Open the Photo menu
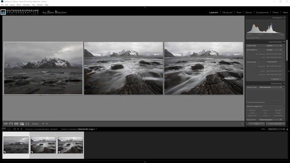 point(19,5)
